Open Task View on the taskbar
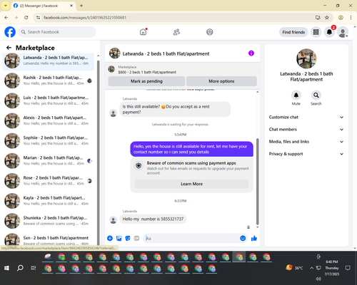The image size is (357, 285). pyautogui.click(x=34, y=268)
